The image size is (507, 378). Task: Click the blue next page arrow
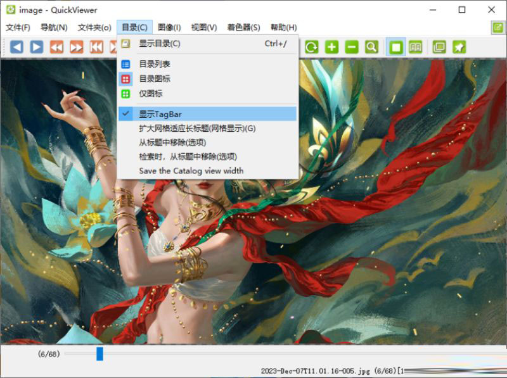[x=37, y=47]
